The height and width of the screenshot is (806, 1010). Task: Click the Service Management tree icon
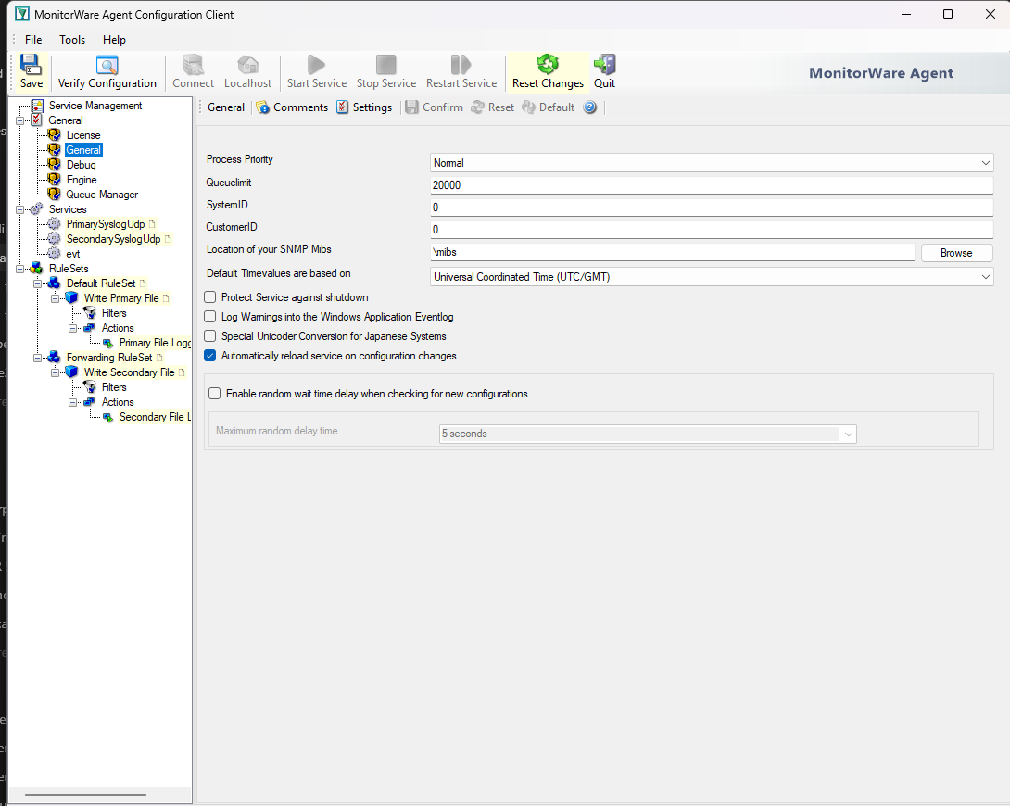37,106
